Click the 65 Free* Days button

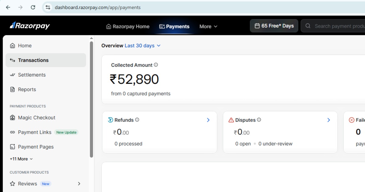click(274, 26)
